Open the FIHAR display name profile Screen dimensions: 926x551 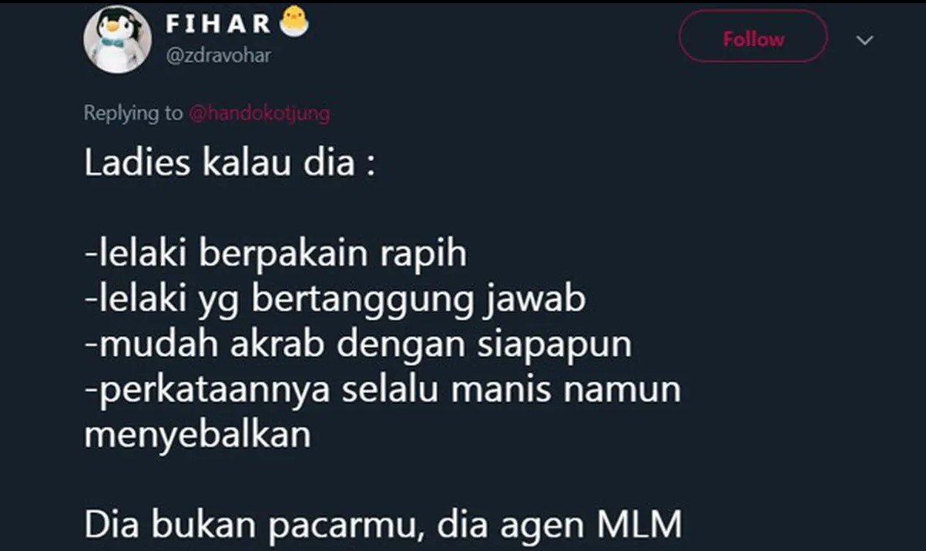(219, 23)
